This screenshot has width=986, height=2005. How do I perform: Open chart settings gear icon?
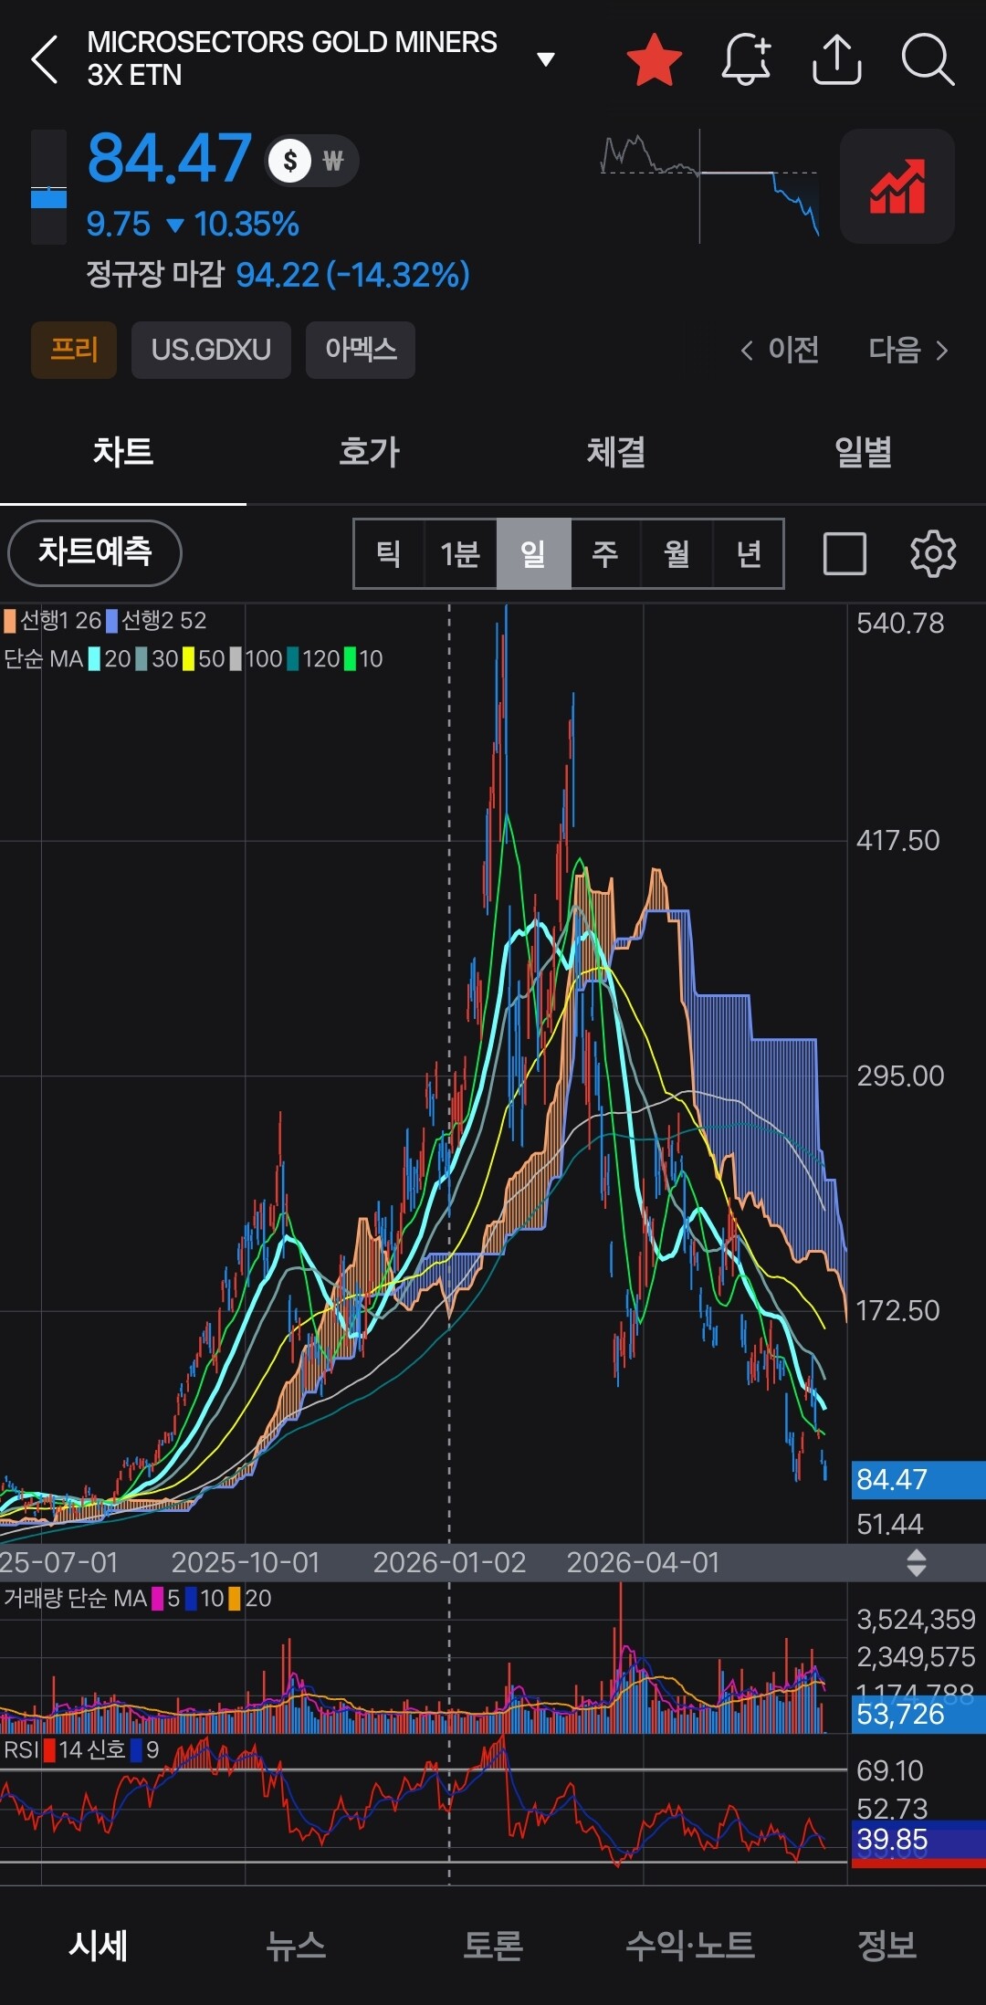click(x=933, y=553)
